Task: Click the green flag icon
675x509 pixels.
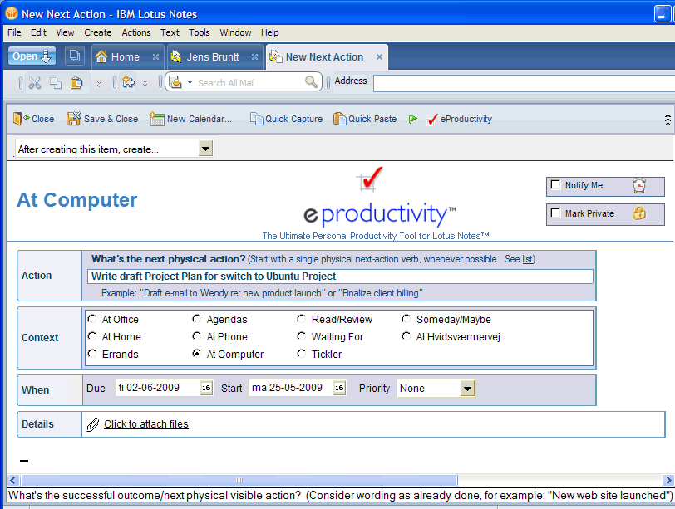Action: [x=413, y=119]
